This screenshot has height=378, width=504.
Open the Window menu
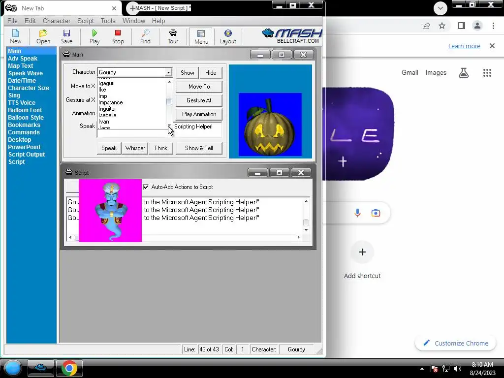click(x=134, y=21)
